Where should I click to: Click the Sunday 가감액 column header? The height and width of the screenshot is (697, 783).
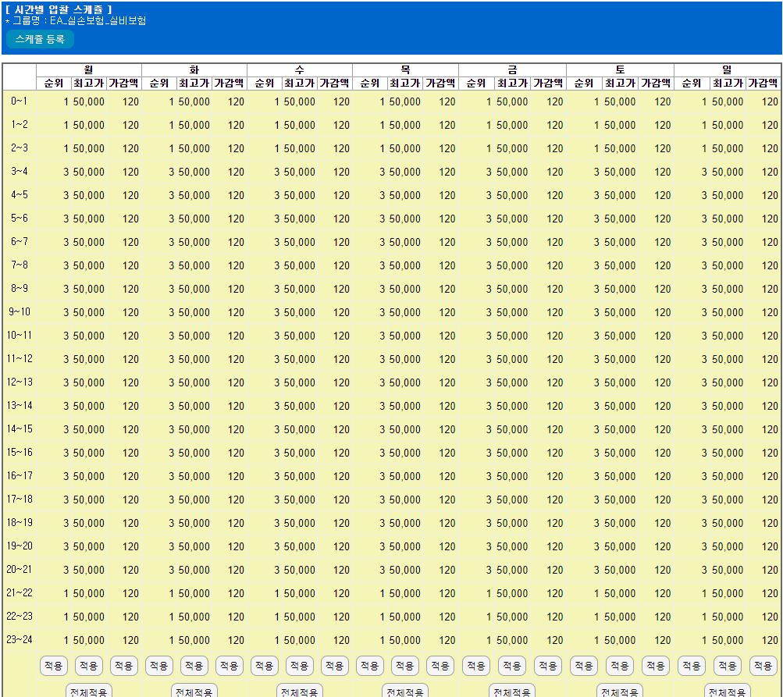(x=763, y=83)
